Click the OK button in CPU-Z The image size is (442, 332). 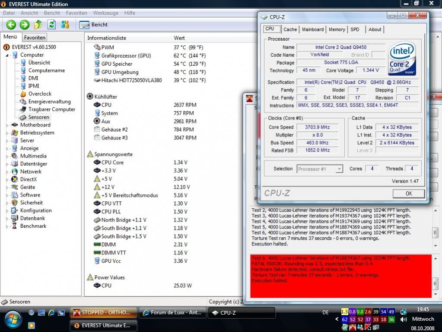(x=408, y=193)
